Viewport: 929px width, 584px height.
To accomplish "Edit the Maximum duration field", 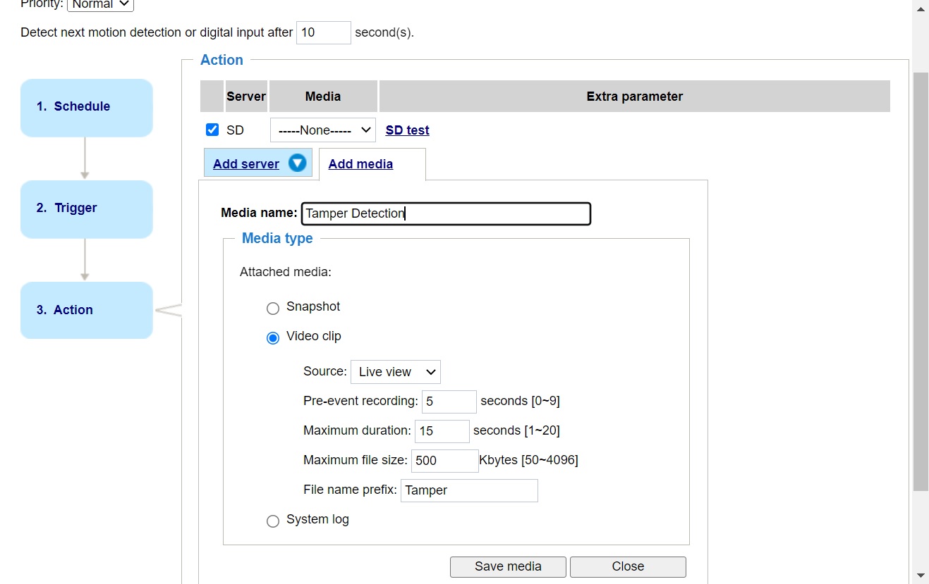I will [x=442, y=431].
